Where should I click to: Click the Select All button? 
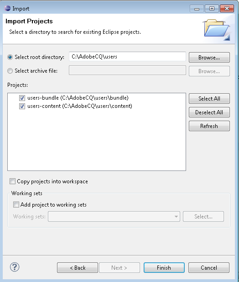click(x=209, y=99)
